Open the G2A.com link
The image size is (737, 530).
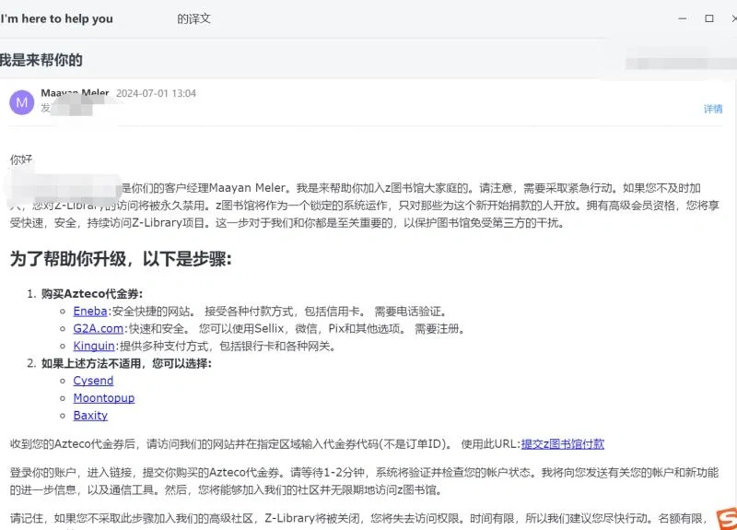coord(99,328)
